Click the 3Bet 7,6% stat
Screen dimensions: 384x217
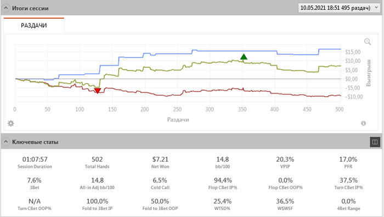(x=34, y=184)
